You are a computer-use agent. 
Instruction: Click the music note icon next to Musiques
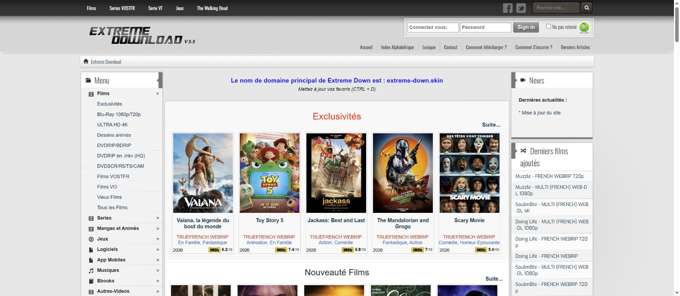91,270
